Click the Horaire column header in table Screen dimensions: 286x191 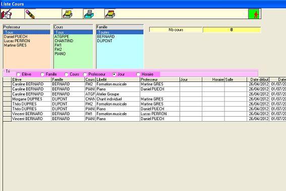[213, 79]
